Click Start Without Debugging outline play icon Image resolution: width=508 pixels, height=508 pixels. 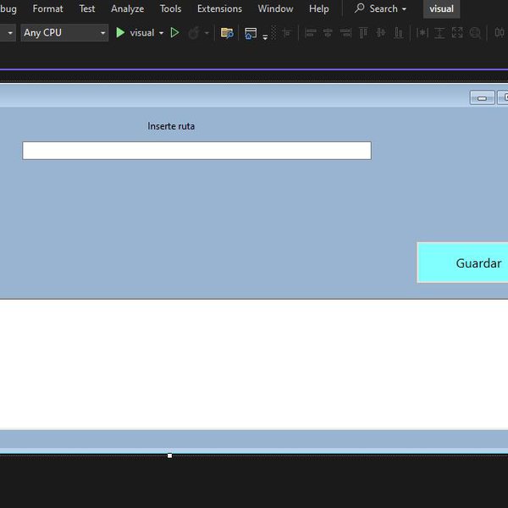coord(174,33)
